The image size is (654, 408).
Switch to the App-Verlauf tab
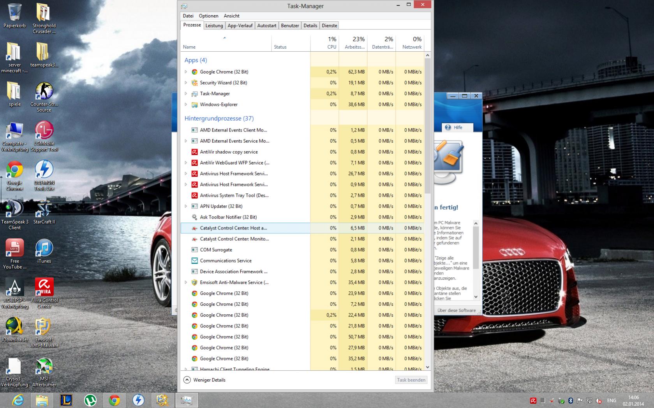(240, 26)
